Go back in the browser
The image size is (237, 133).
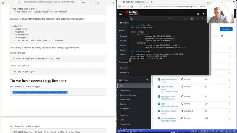pyautogui.click(x=120, y=7)
